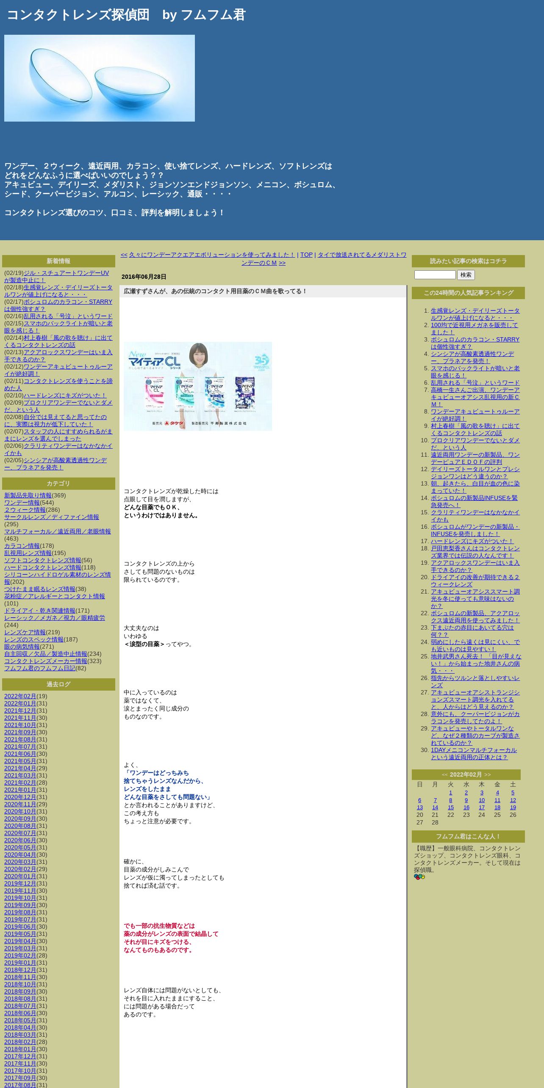Open category 2ウィーク情報
Screen dimensions: 544x1088
point(25,510)
